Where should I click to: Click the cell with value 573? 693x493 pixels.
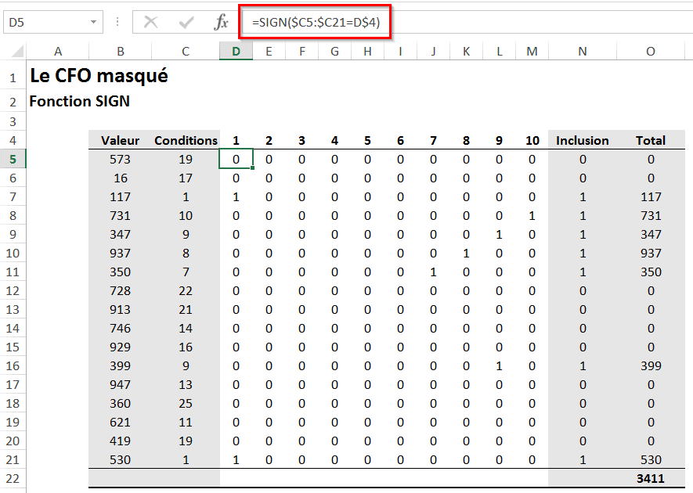(121, 160)
